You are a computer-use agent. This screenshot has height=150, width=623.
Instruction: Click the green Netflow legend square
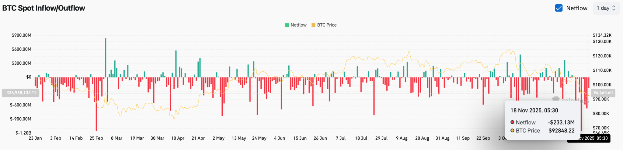coord(287,25)
